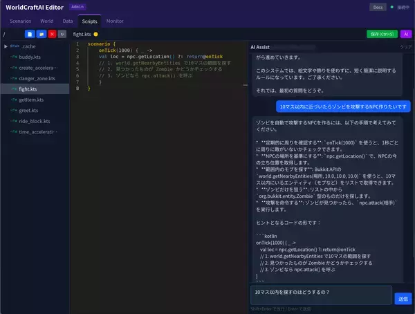Click the fight.kts editor tab title
Image resolution: width=415 pixels, height=314 pixels.
[82, 34]
